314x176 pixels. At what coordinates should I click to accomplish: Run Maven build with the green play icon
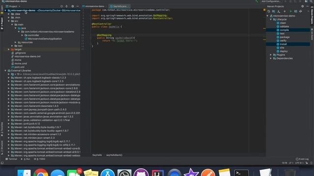pos(291,11)
